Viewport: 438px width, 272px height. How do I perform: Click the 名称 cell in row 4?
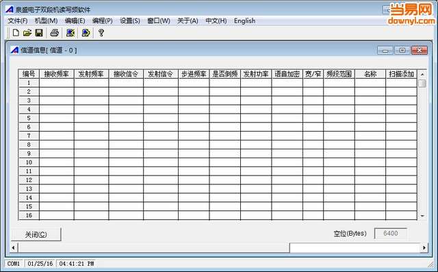[370, 110]
